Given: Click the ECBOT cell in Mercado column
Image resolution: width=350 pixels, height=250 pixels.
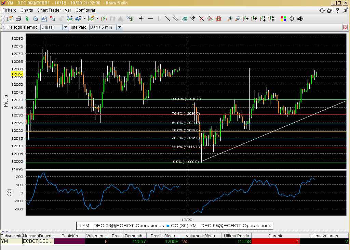Looking at the screenshot, I should pos(30,241).
